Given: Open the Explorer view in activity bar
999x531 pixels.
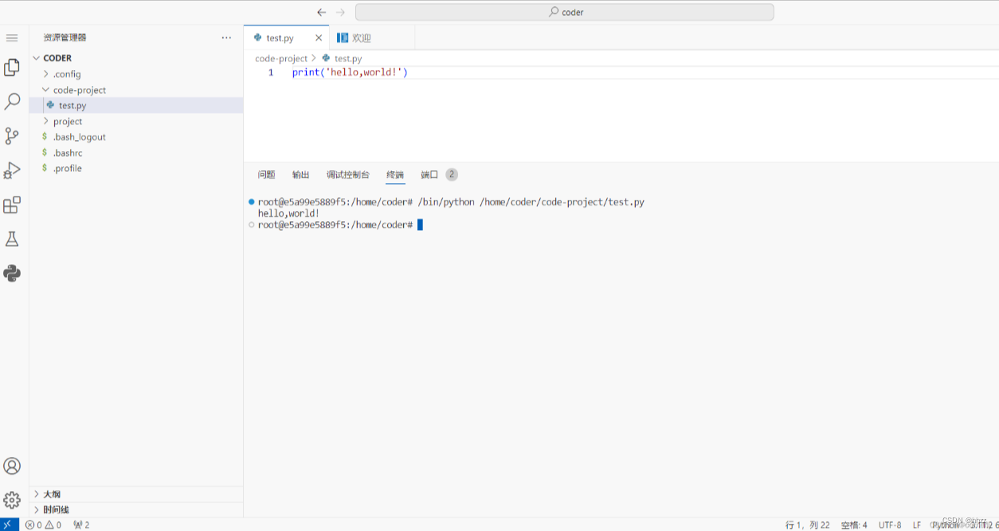Looking at the screenshot, I should pos(12,68).
